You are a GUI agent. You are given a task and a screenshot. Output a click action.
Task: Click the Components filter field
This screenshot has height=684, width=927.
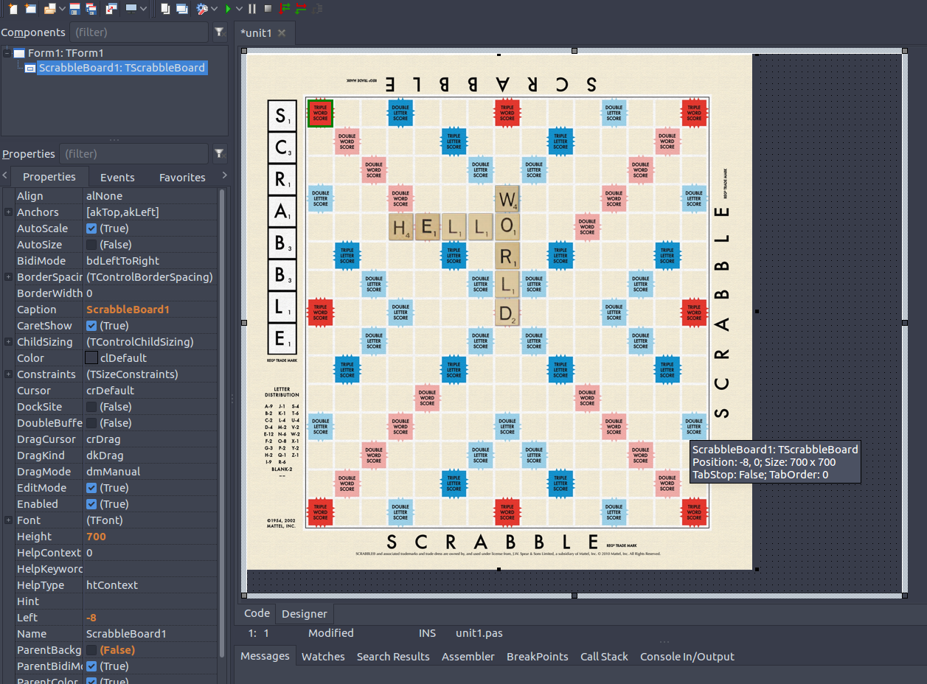pos(139,32)
